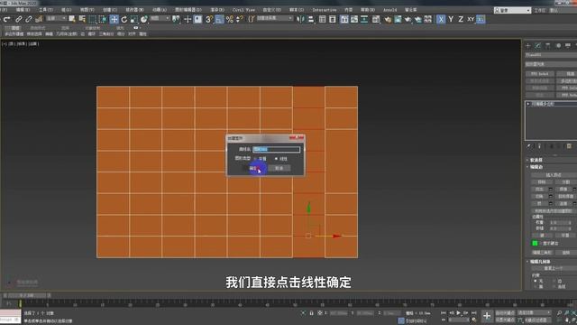Restrict movement to the Z axis
577x325 pixels.
point(461,19)
